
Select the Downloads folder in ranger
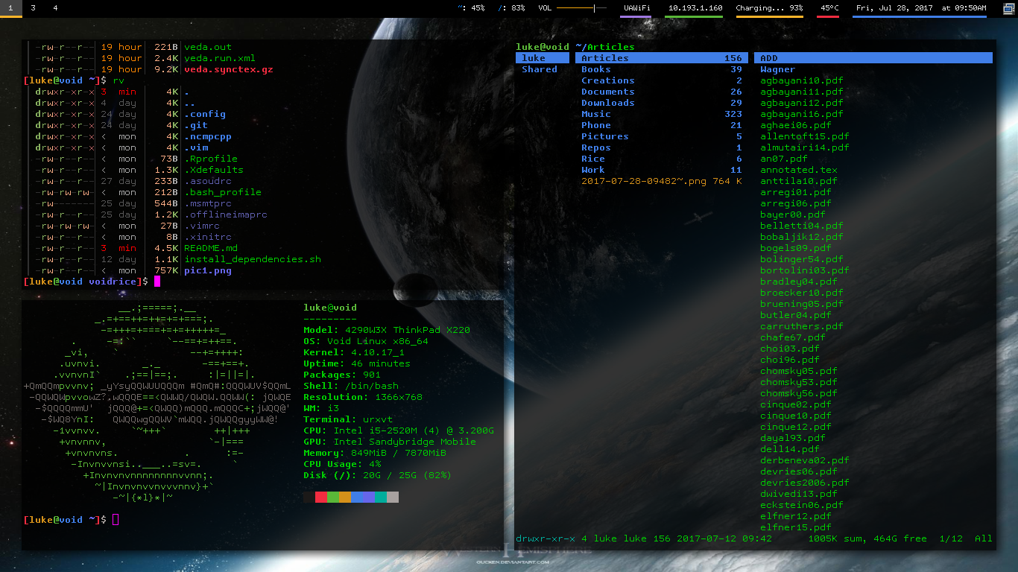[608, 103]
